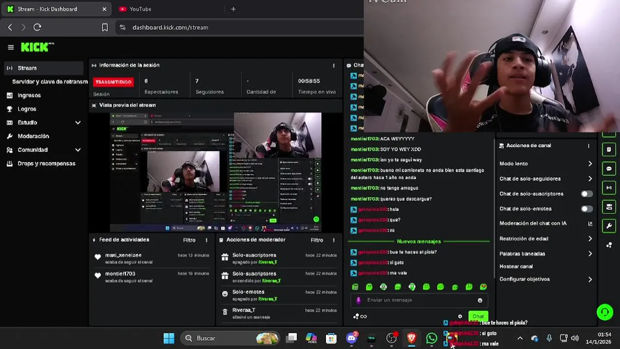Open chat settings gear icon
The image size is (620, 349).
460,317
